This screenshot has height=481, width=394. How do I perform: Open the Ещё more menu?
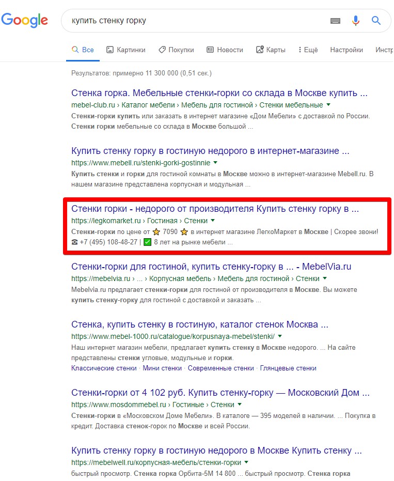tap(308, 50)
